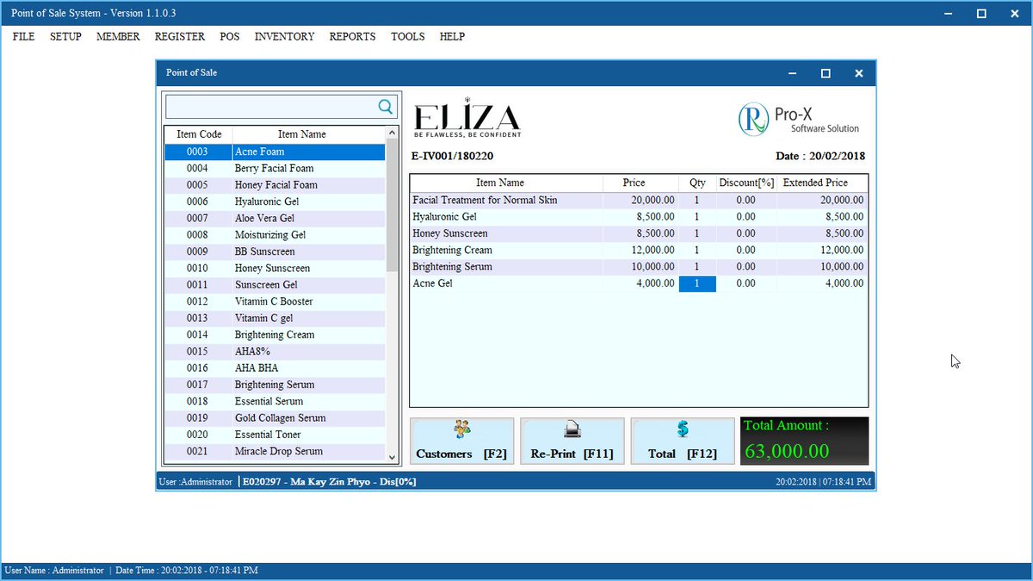The image size is (1033, 581).
Task: Open the HELP menu
Action: click(x=452, y=37)
